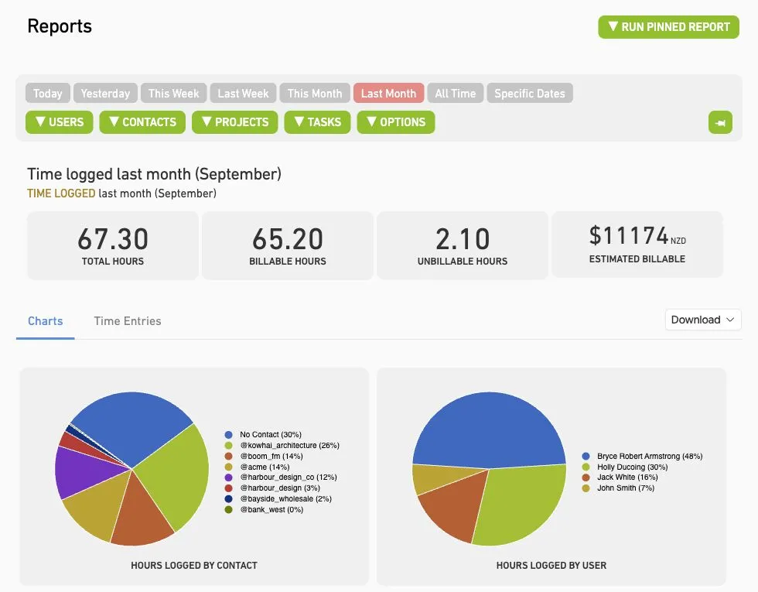Click the 'Holly Ducoing (30%)' legend label
The width and height of the screenshot is (758, 592).
tap(633, 467)
